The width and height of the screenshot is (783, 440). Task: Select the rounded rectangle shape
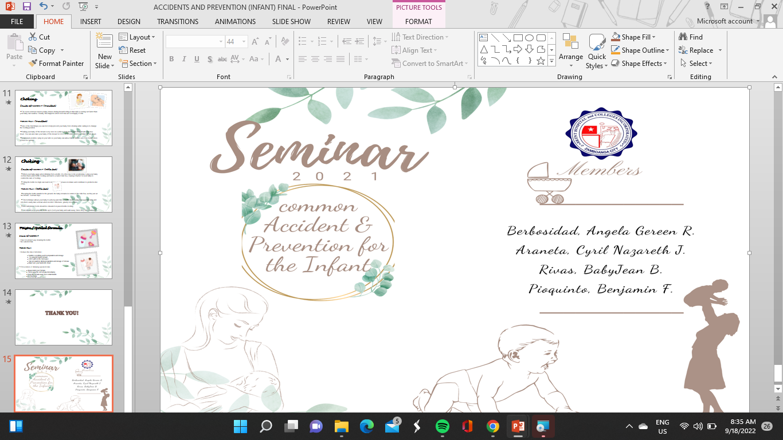[x=541, y=38]
